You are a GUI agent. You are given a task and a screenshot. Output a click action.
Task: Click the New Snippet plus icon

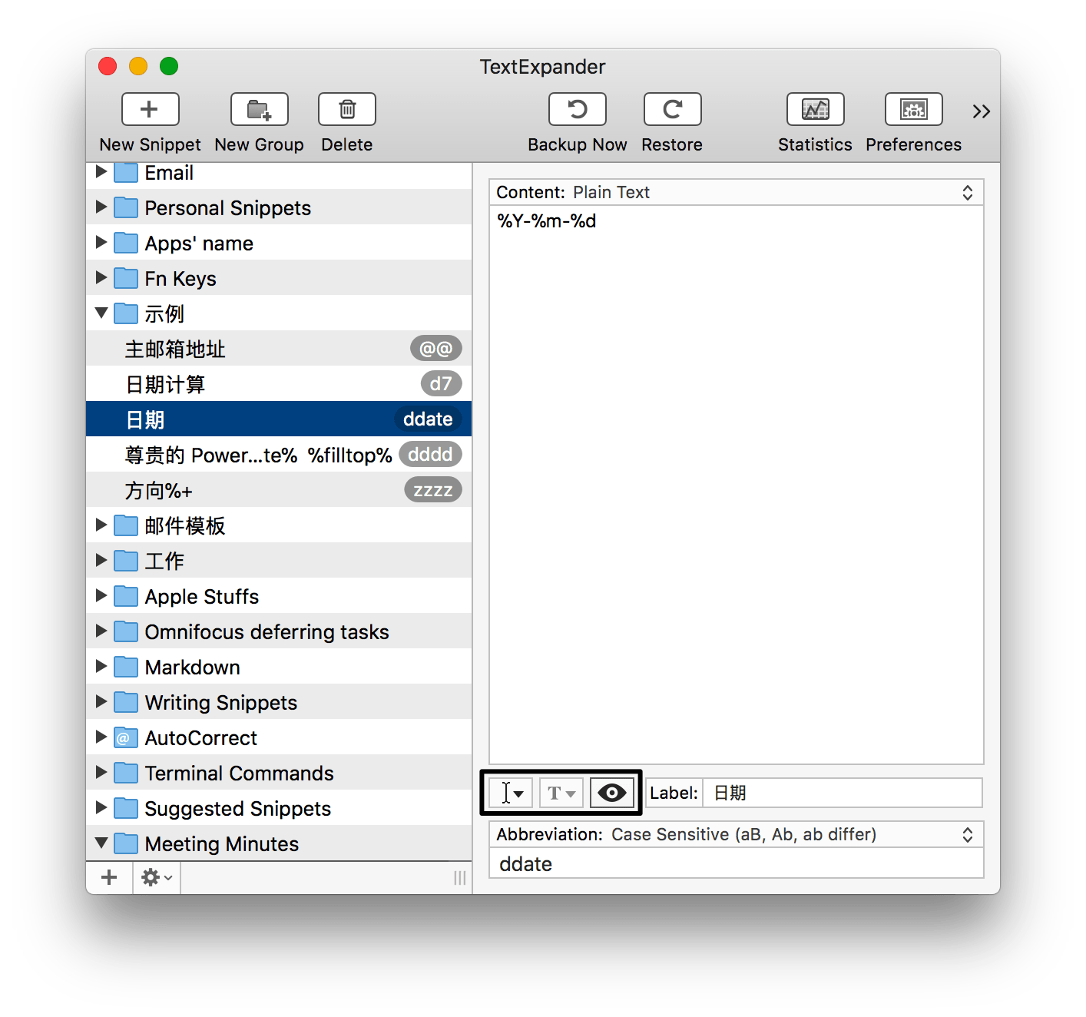pyautogui.click(x=150, y=109)
